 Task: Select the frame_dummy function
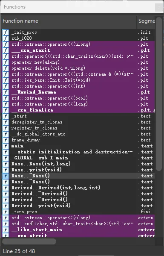click(78, 140)
